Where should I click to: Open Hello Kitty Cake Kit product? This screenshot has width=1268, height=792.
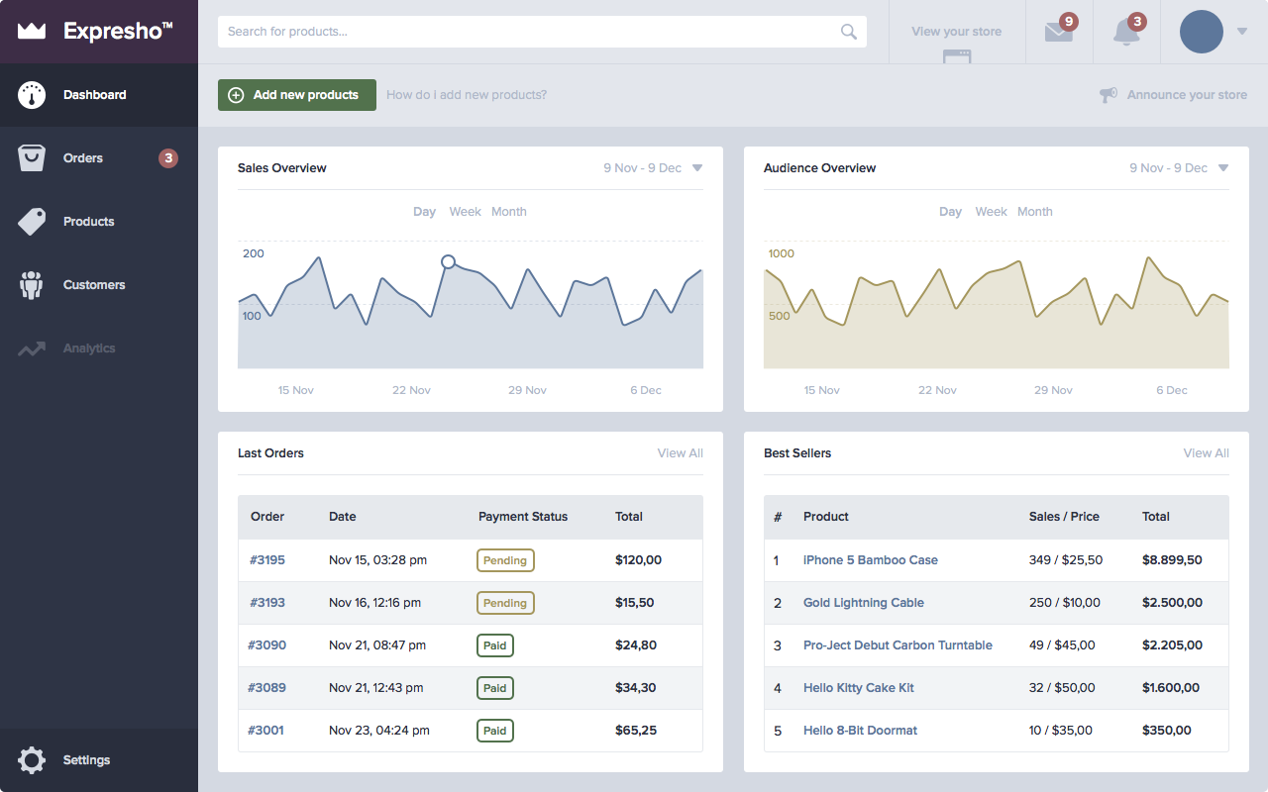point(859,688)
